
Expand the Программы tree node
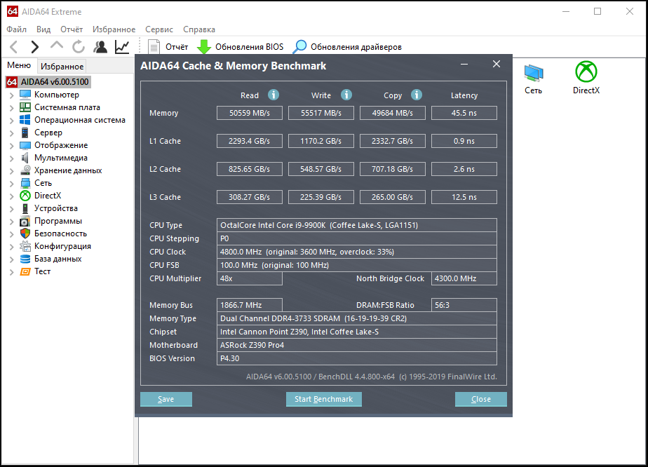(x=11, y=222)
